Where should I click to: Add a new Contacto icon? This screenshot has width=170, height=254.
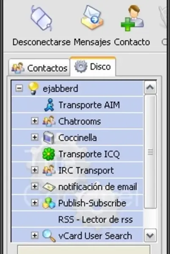132,18
